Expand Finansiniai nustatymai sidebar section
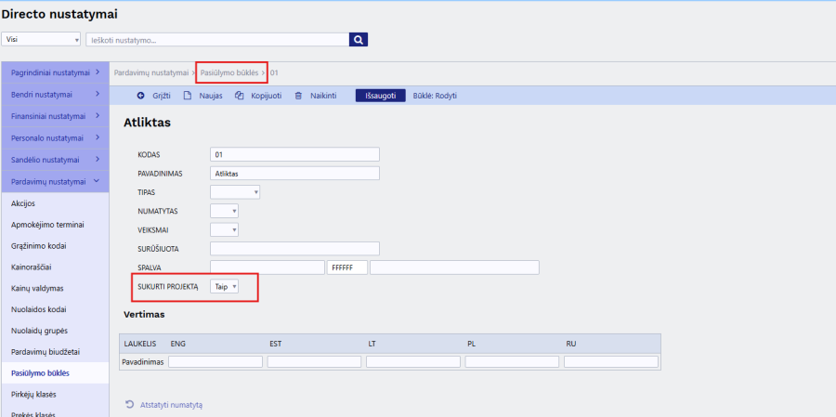Image resolution: width=836 pixels, height=417 pixels. (55, 116)
